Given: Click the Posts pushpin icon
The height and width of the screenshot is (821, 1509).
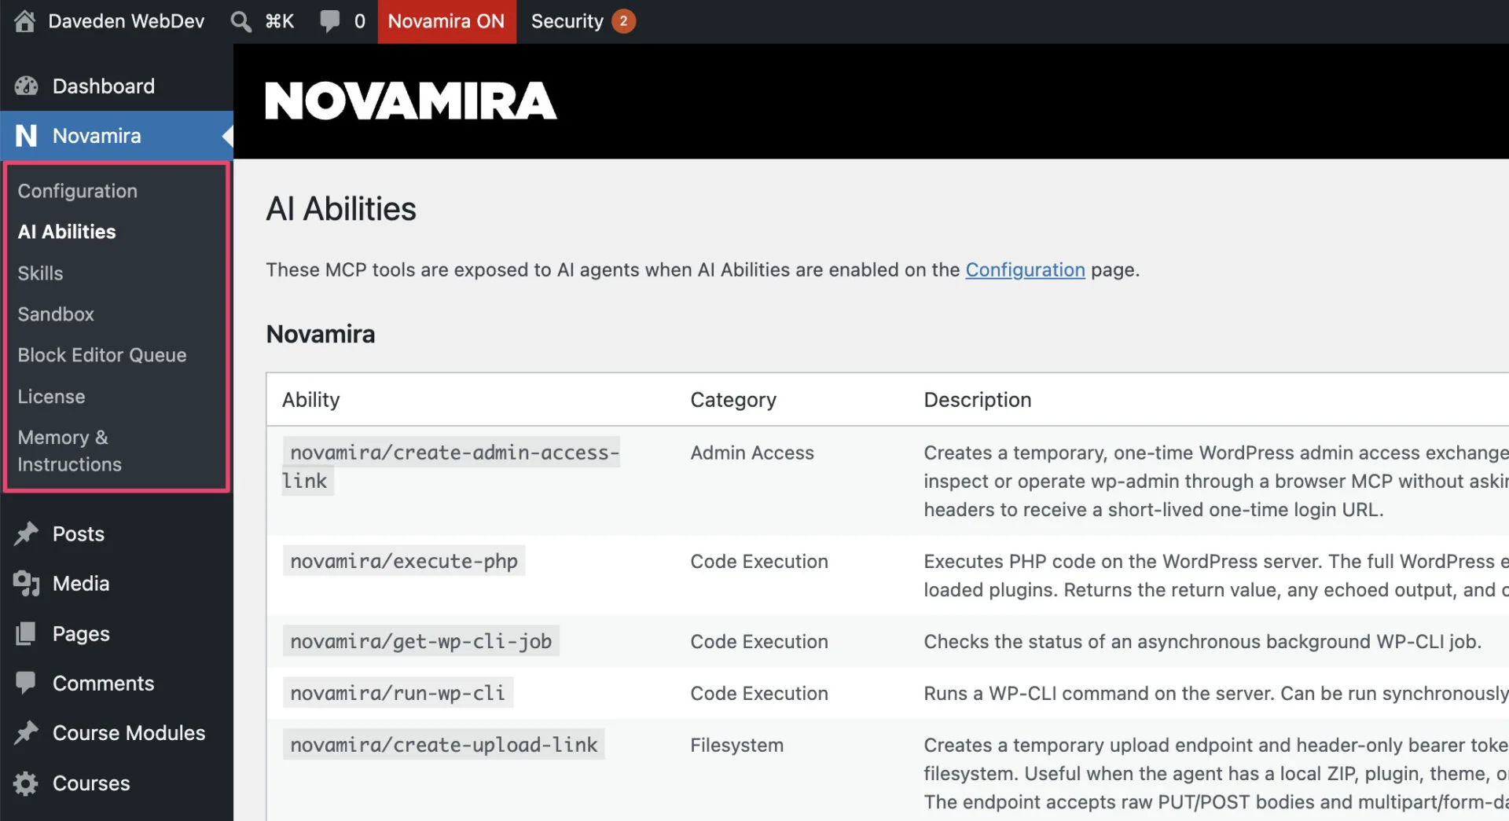Looking at the screenshot, I should tap(26, 533).
